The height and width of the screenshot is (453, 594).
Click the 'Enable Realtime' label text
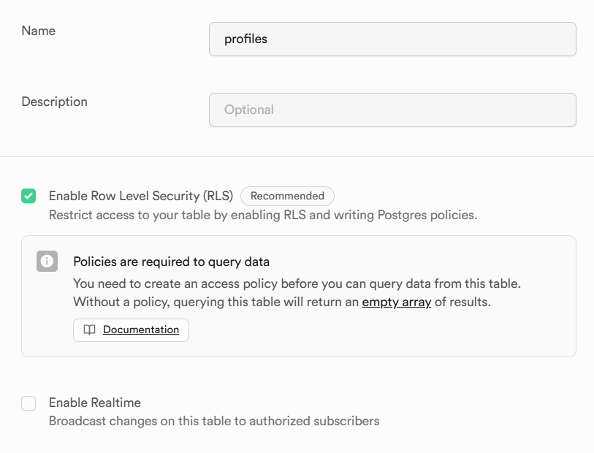(95, 403)
